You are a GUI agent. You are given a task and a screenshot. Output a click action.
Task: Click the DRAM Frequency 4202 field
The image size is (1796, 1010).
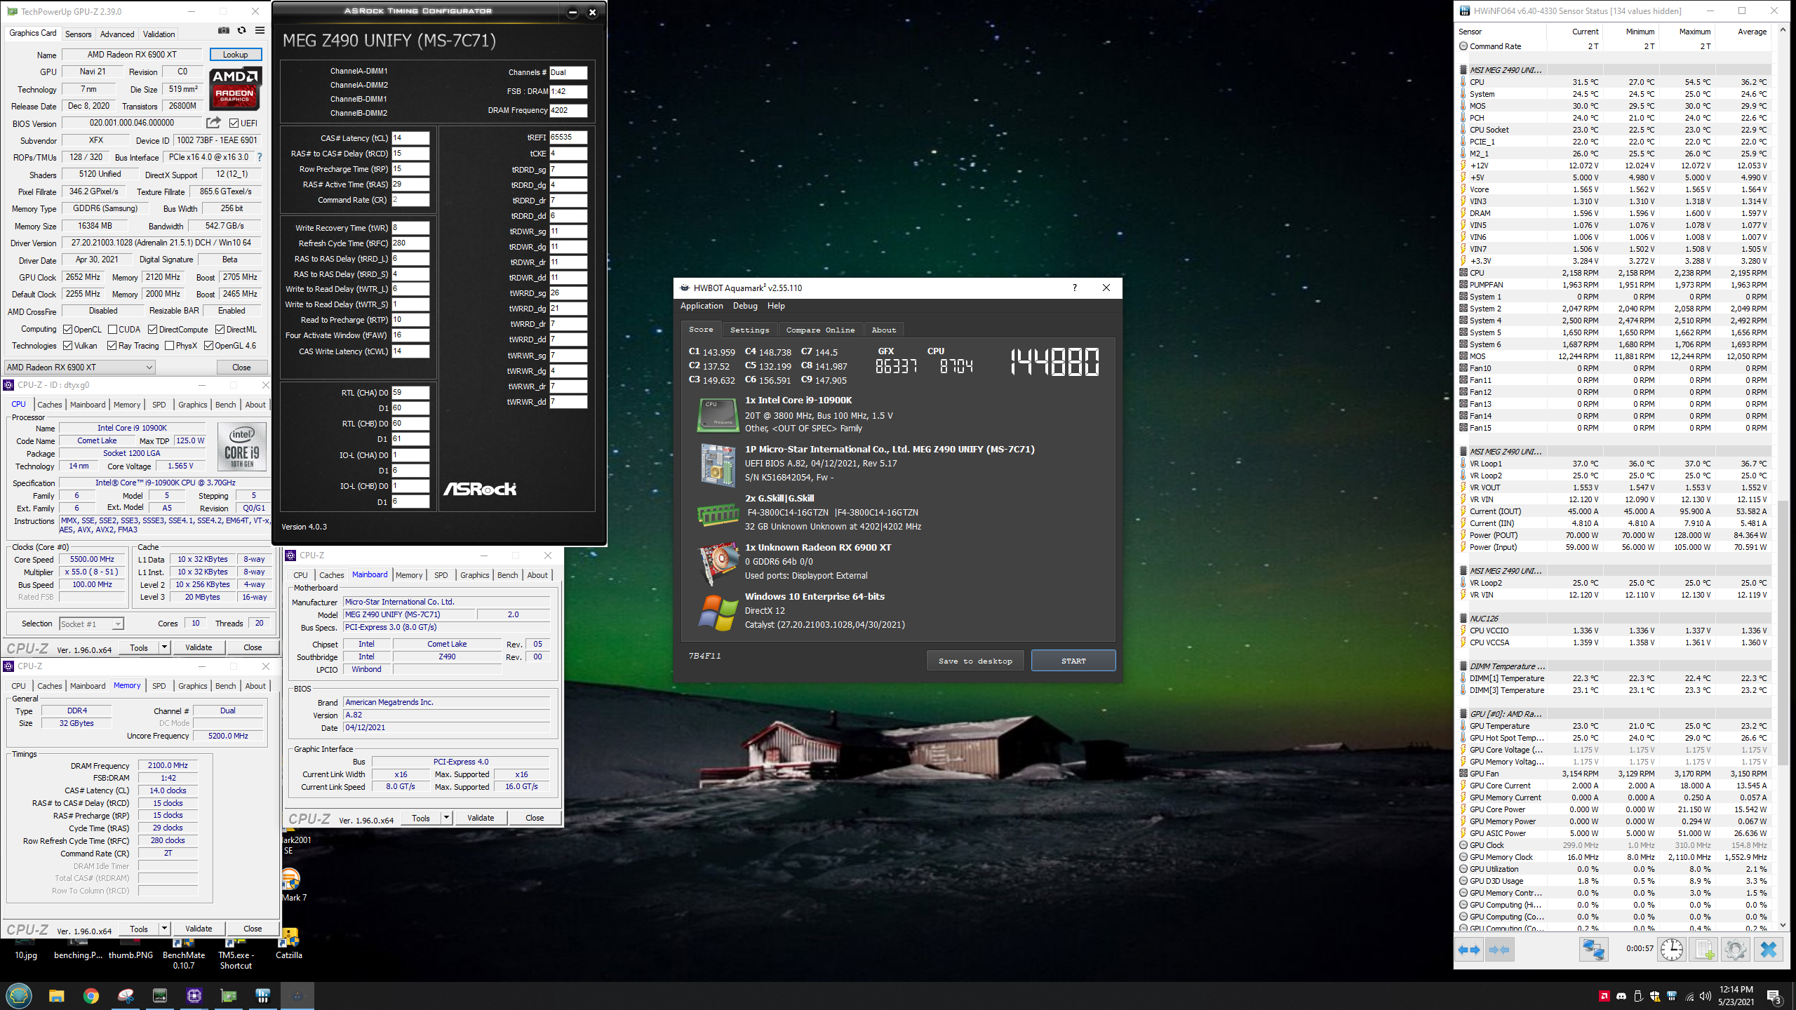click(x=568, y=110)
